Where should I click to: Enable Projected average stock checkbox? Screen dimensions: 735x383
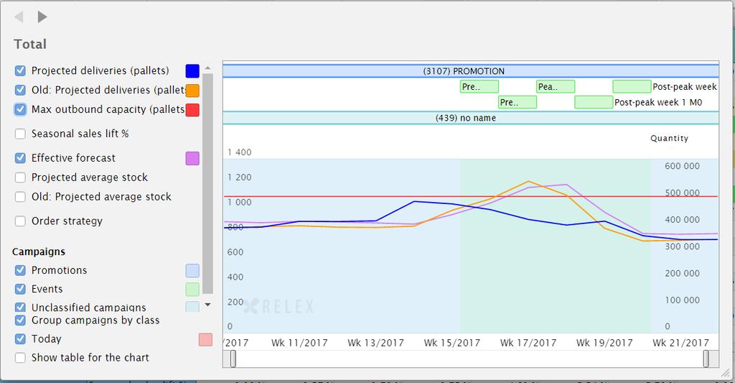pyautogui.click(x=20, y=177)
